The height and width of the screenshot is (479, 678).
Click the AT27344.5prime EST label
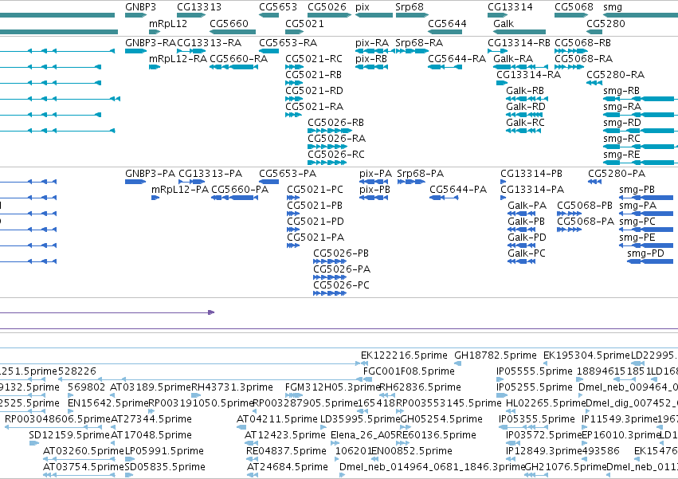(151, 419)
